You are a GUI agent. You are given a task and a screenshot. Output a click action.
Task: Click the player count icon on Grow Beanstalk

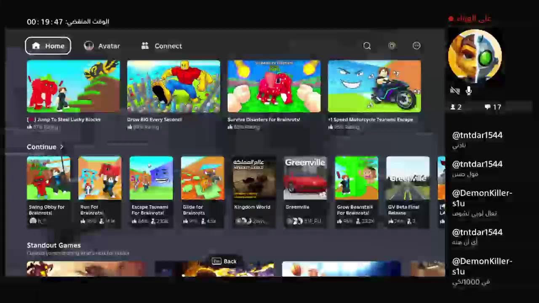pos(358,221)
